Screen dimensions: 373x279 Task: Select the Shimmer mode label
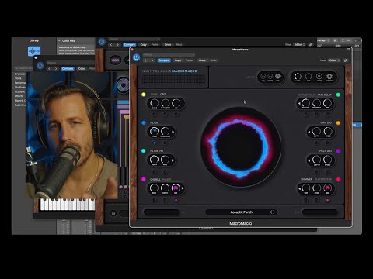(307, 179)
